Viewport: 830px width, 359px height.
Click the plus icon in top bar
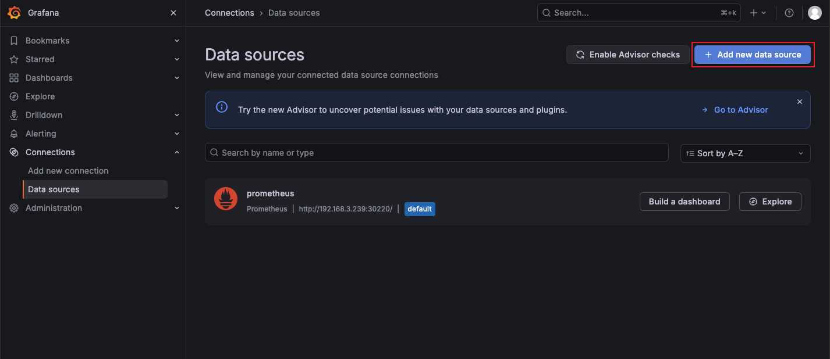pyautogui.click(x=754, y=13)
